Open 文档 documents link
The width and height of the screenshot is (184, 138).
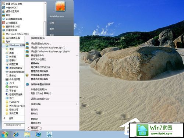(x=52, y=23)
